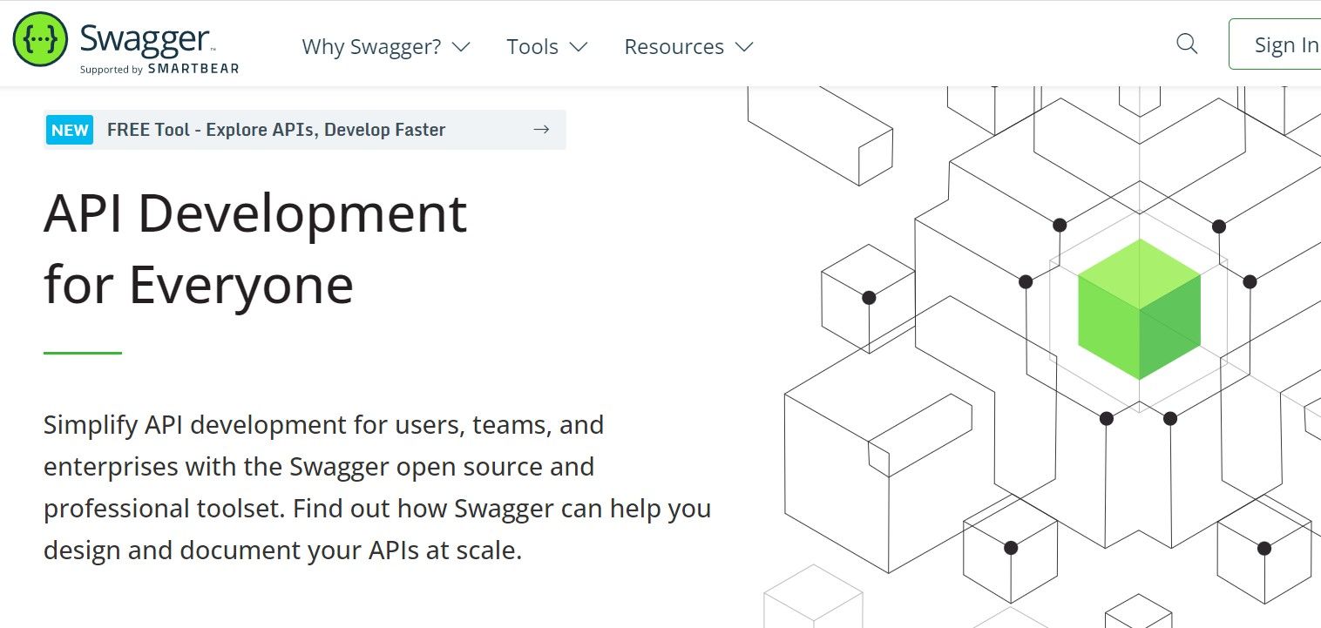Click the green divider line under the heading

83,353
